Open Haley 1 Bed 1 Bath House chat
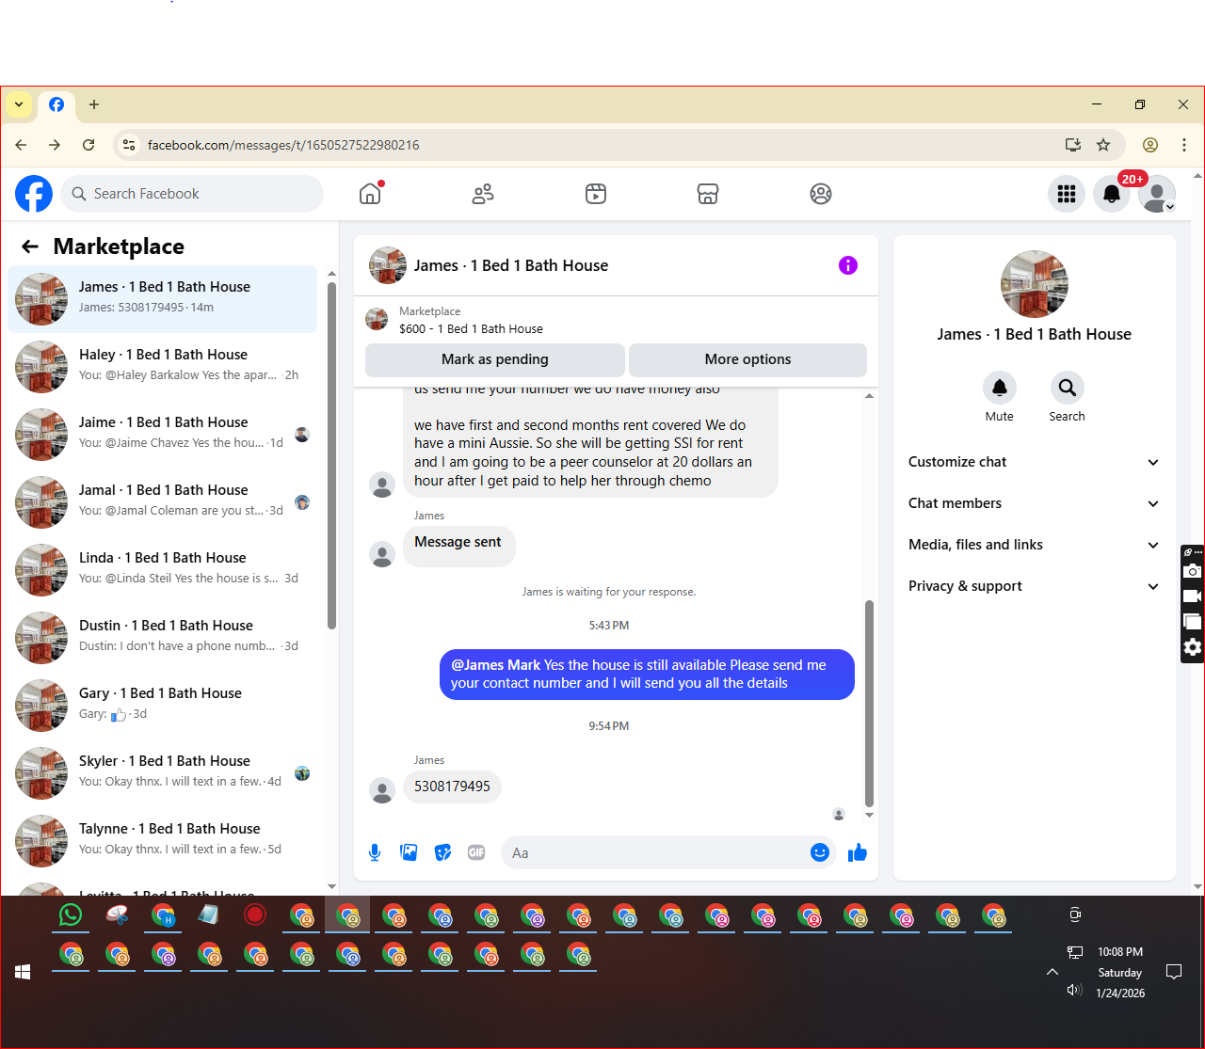 (163, 367)
